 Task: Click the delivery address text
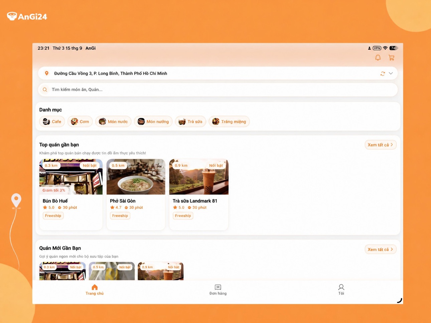(x=111, y=73)
